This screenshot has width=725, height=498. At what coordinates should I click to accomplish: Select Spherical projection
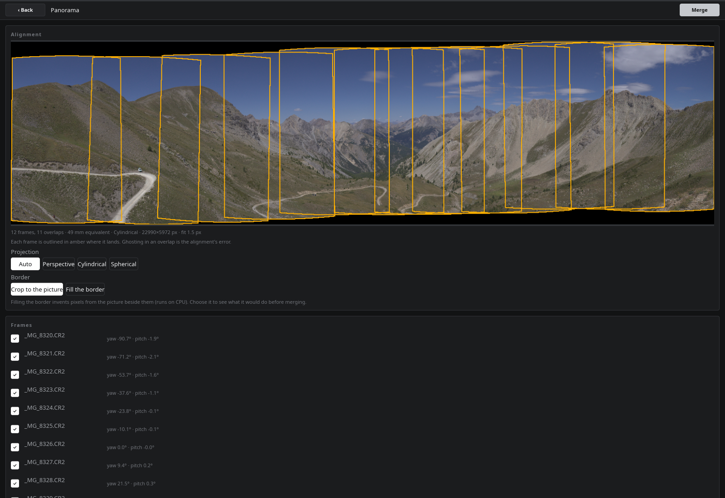[x=124, y=264]
